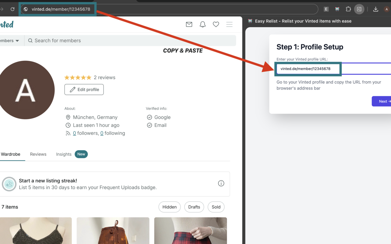Open the browser profile avatar menu
The height and width of the screenshot is (244, 391).
pyautogui.click(x=387, y=9)
